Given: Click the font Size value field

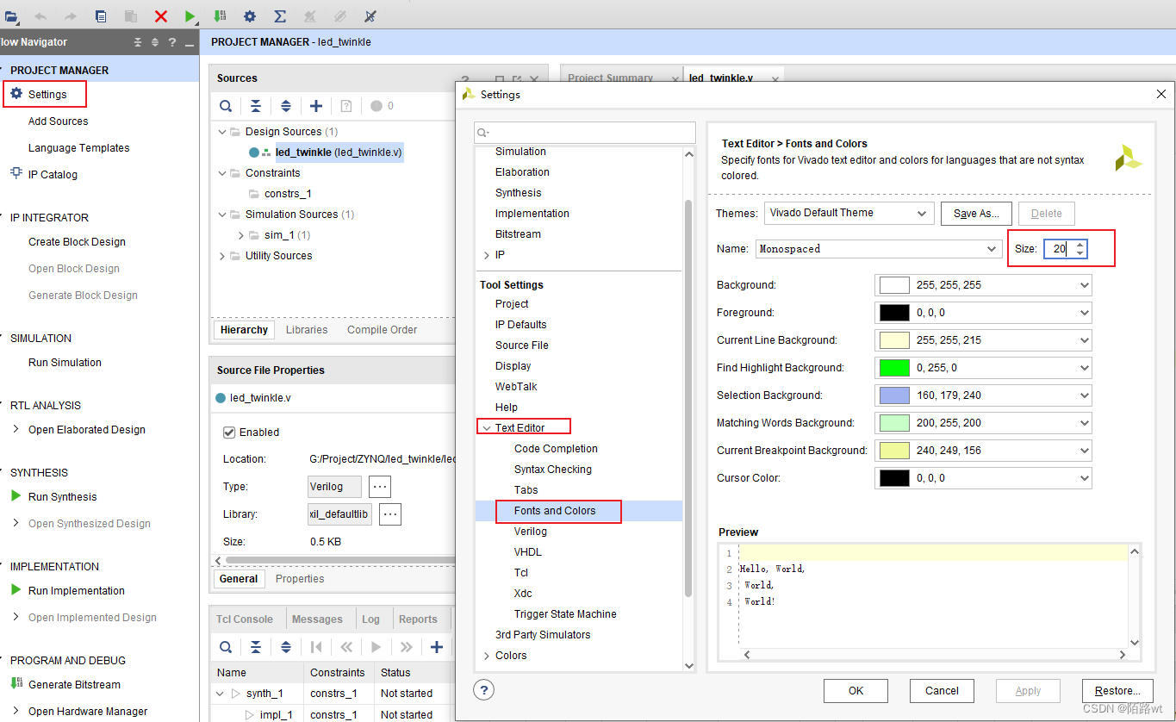Looking at the screenshot, I should click(x=1058, y=249).
